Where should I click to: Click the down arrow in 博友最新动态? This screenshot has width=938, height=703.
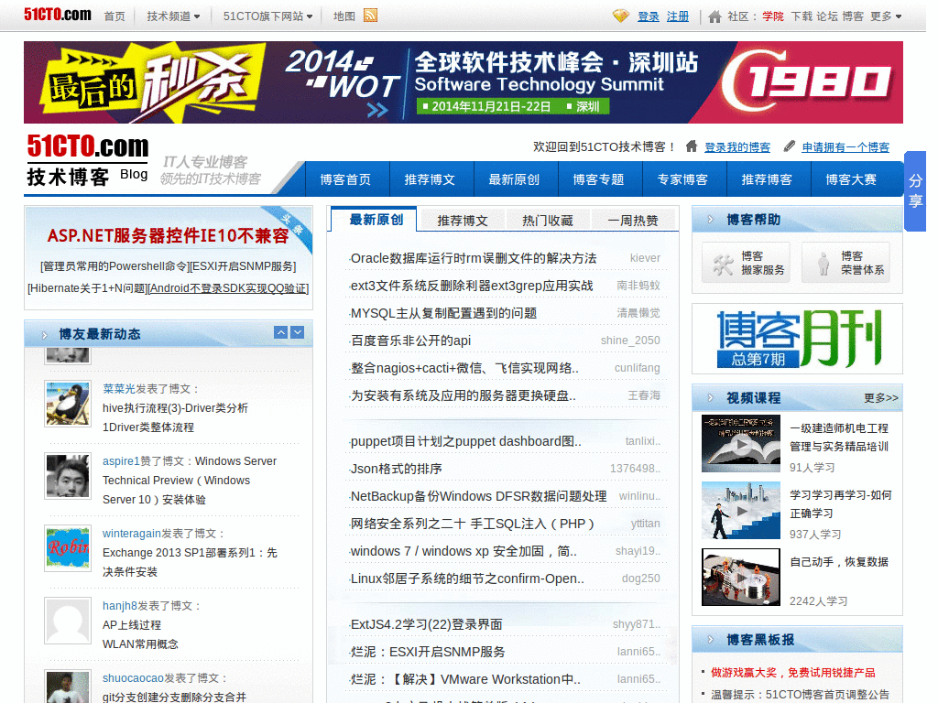298,332
